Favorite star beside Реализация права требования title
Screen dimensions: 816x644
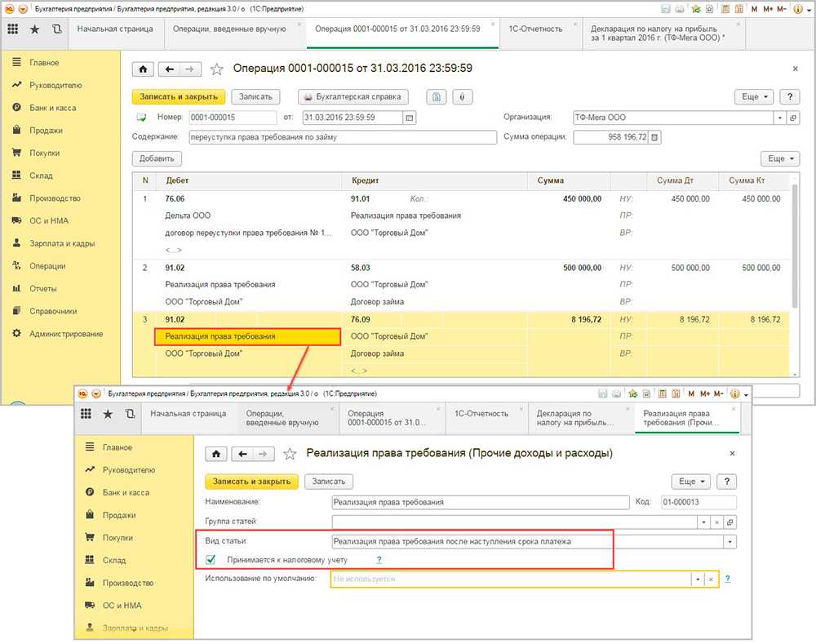pos(290,454)
